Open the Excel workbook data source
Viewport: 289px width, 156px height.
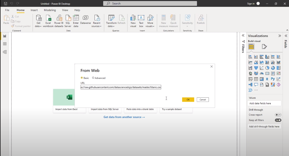point(48,21)
